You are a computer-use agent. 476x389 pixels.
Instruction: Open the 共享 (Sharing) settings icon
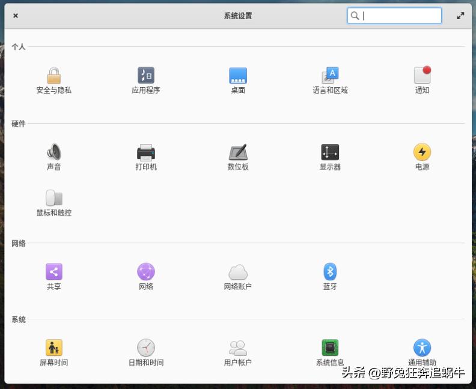click(x=54, y=271)
